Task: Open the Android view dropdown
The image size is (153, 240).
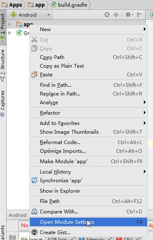Action: [x=31, y=15]
